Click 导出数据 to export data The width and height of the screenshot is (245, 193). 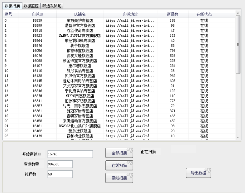click(x=198, y=173)
